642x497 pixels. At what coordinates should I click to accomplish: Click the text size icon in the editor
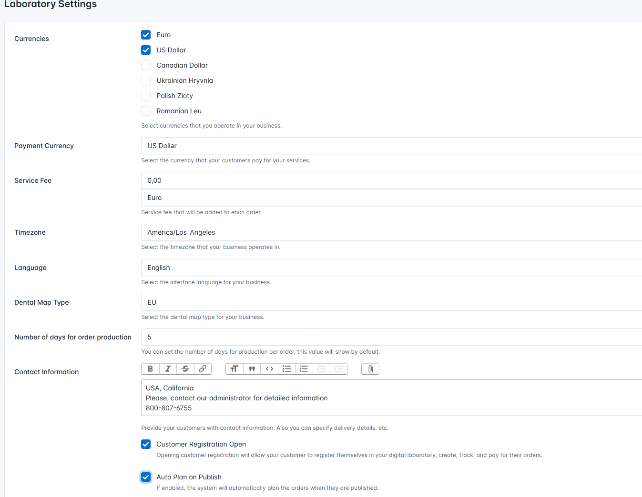pyautogui.click(x=234, y=368)
